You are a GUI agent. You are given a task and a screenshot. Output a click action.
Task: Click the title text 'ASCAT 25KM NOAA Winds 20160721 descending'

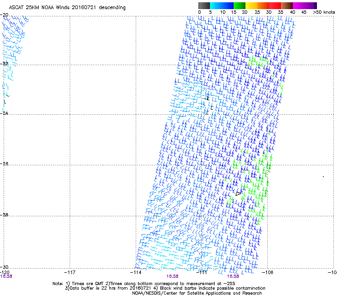click(x=67, y=8)
